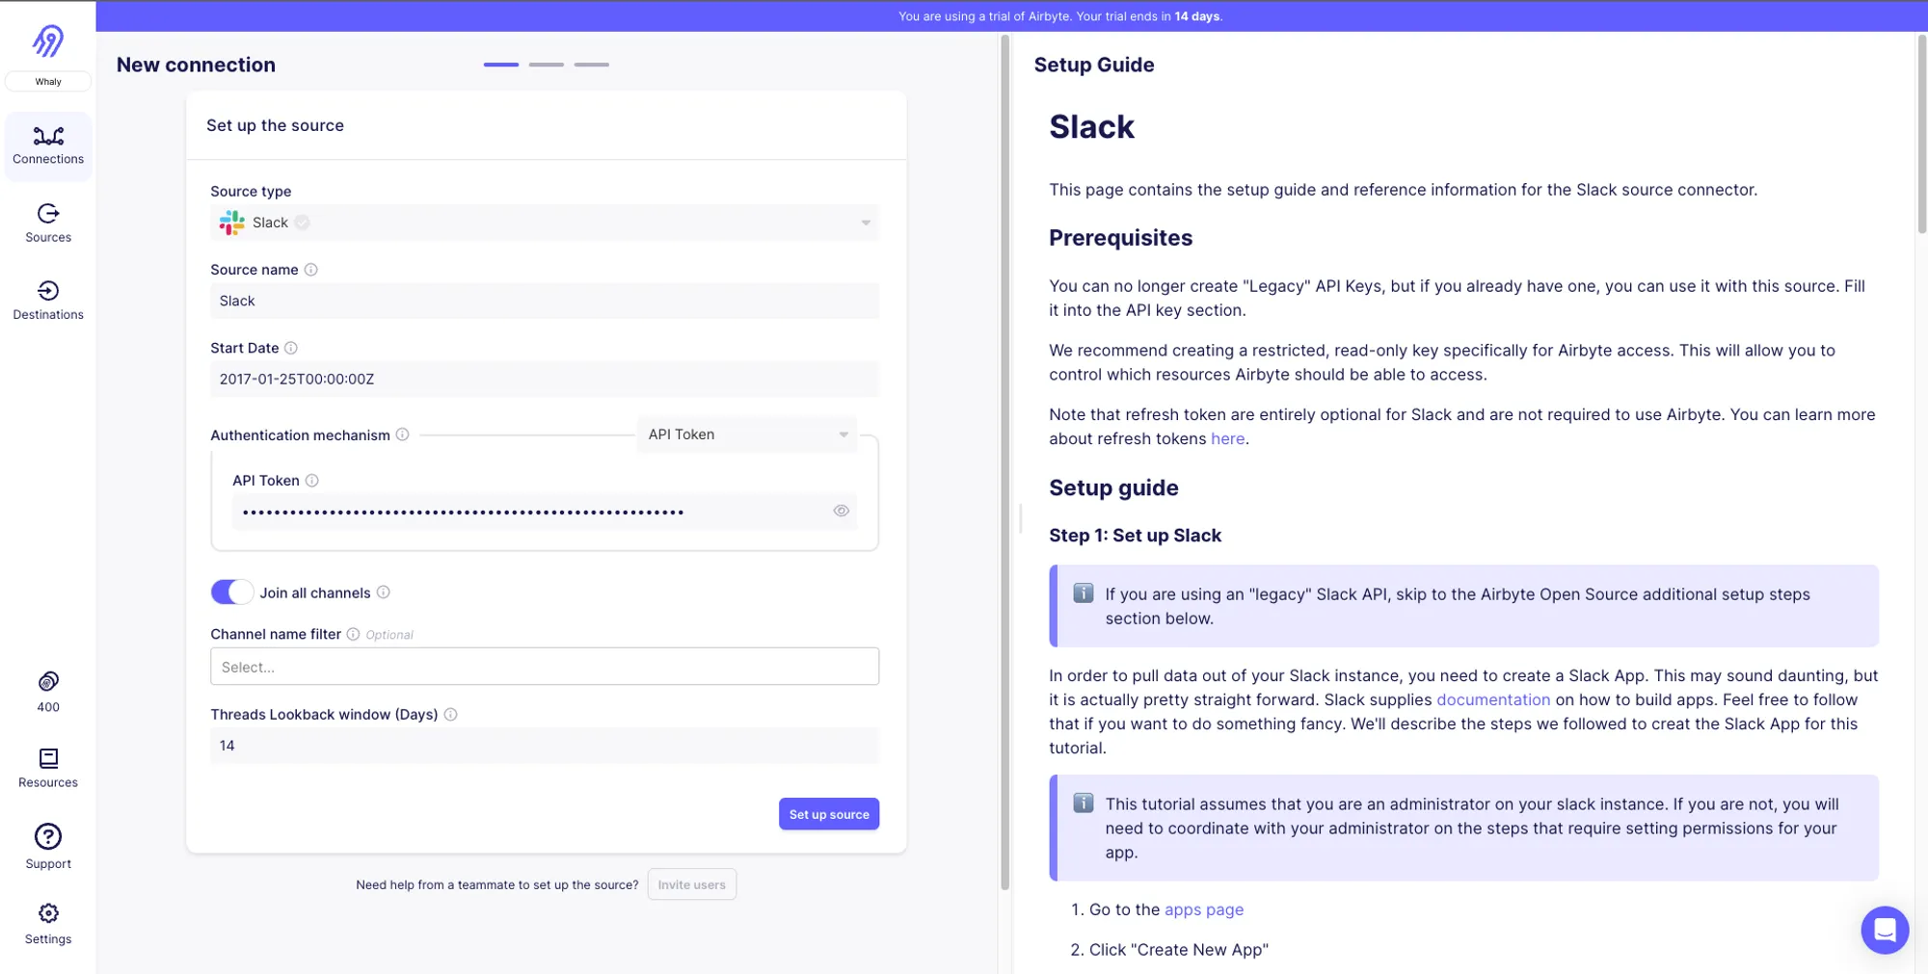Image resolution: width=1928 pixels, height=974 pixels.
Task: Click info icon next to Authentication mechanism
Action: 403,434
